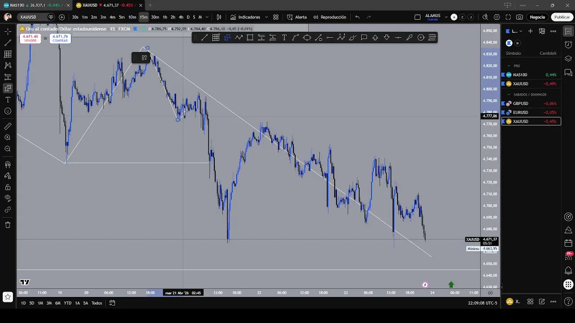Open the indicator templates grid icon
Image resolution: width=575 pixels, height=323 pixels.
coord(276,17)
